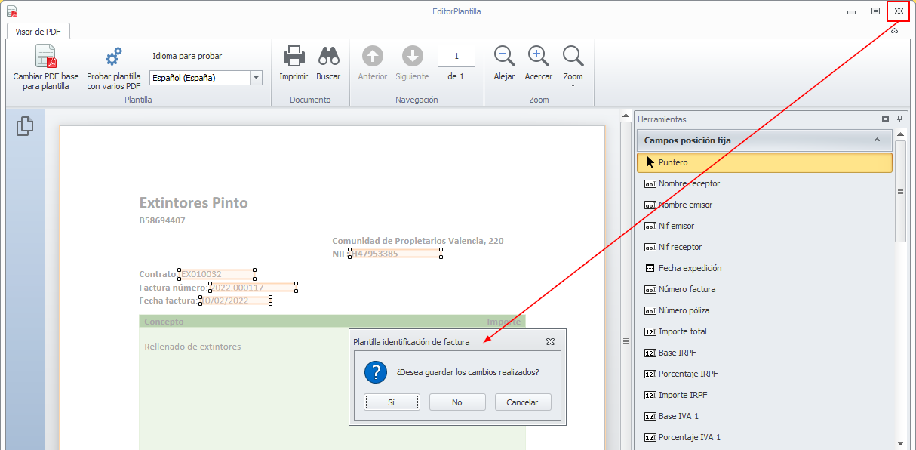Viewport: 916px width, 450px height.
Task: Click the Imprimir printer icon
Action: pyautogui.click(x=294, y=56)
